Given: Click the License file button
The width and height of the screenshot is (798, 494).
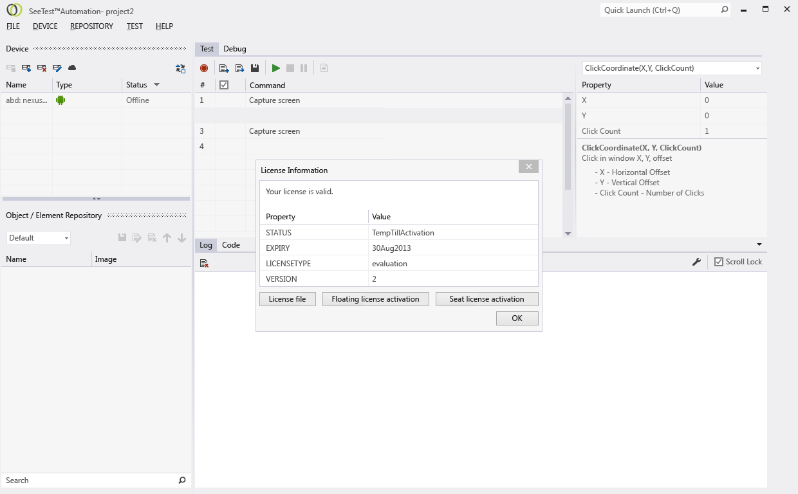Looking at the screenshot, I should click(288, 299).
